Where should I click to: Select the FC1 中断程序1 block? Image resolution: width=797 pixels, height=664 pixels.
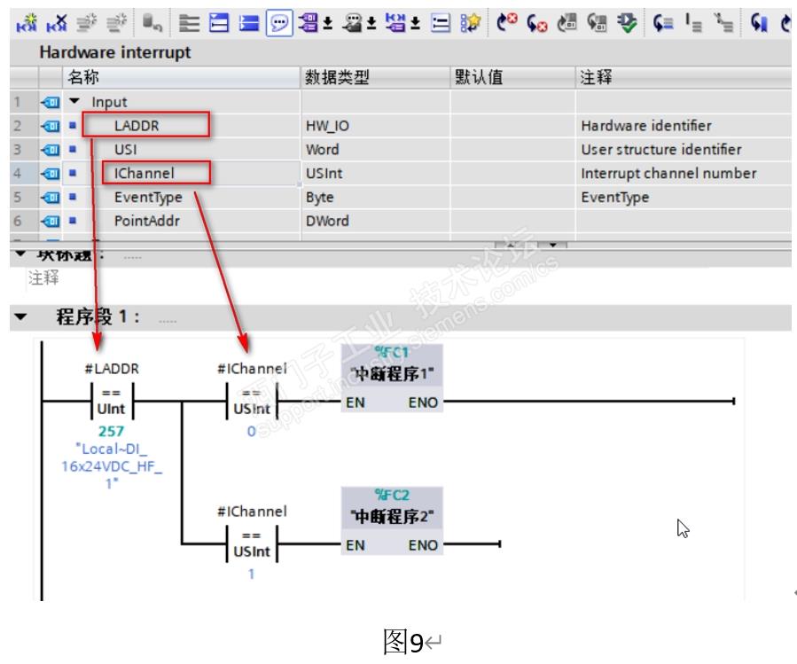point(392,378)
